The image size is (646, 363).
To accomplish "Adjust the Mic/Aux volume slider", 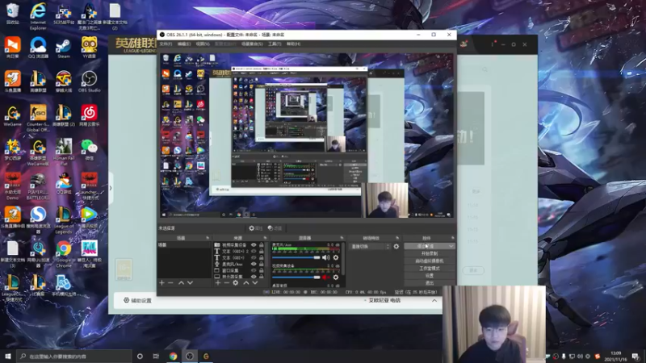I will click(296, 257).
